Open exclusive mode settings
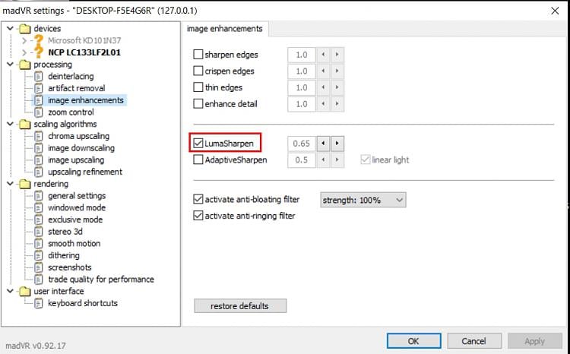Image resolution: width=570 pixels, height=354 pixels. [x=75, y=220]
